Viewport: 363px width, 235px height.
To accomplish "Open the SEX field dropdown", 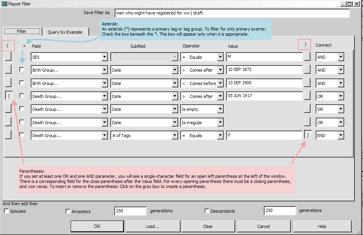I will (x=104, y=57).
